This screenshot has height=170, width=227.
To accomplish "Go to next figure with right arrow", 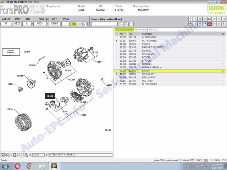I will tap(46, 155).
